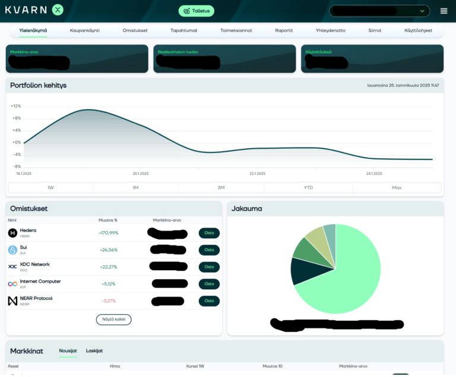Select the 1W chart time range
This screenshot has width=456, height=377.
50,187
